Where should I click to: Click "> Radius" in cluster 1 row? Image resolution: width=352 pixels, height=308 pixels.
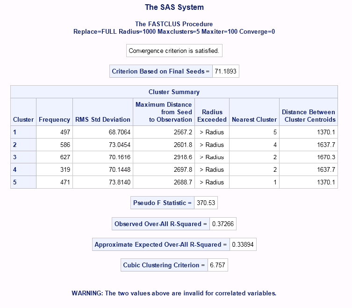point(212,132)
